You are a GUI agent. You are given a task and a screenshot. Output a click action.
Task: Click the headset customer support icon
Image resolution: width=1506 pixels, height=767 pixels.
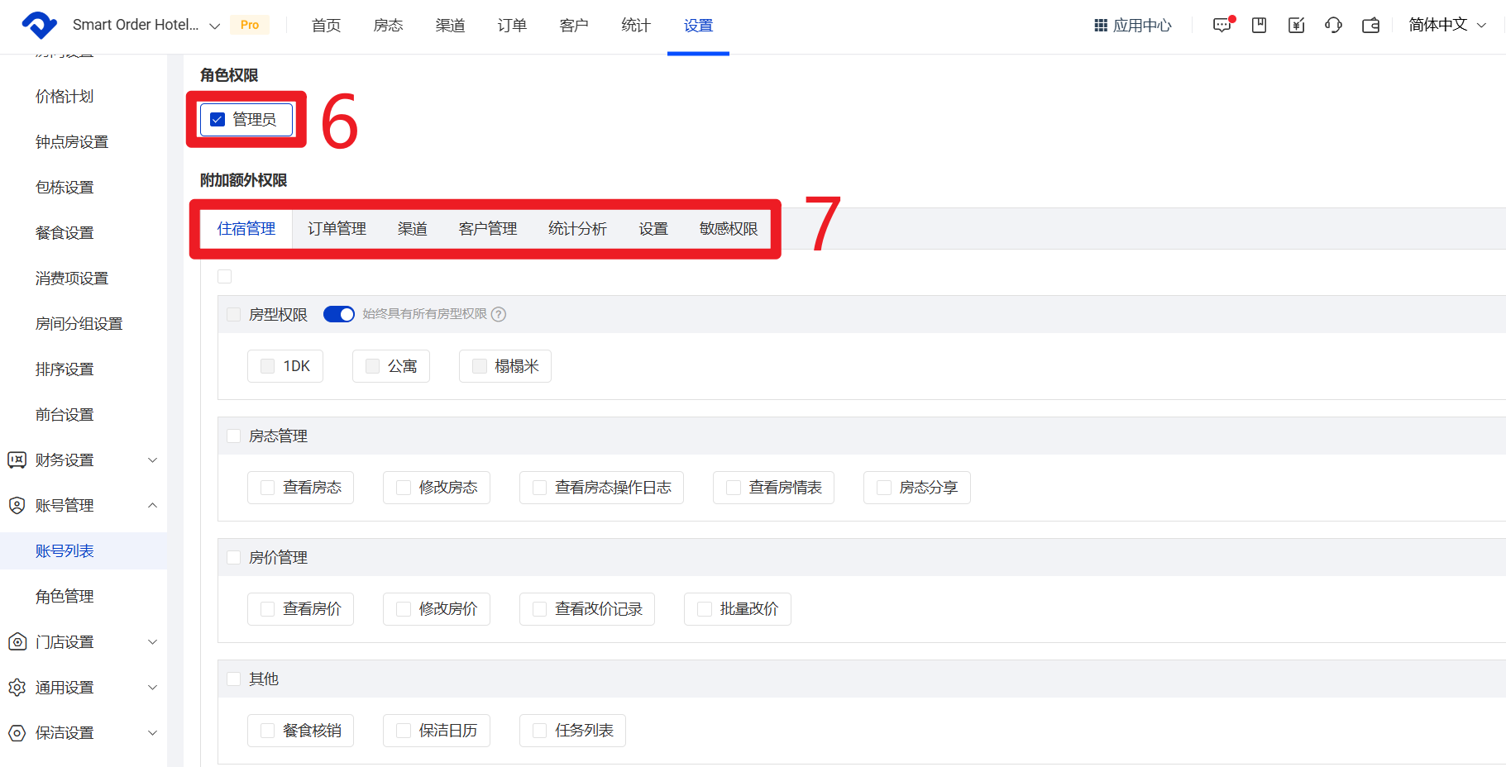pyautogui.click(x=1333, y=26)
